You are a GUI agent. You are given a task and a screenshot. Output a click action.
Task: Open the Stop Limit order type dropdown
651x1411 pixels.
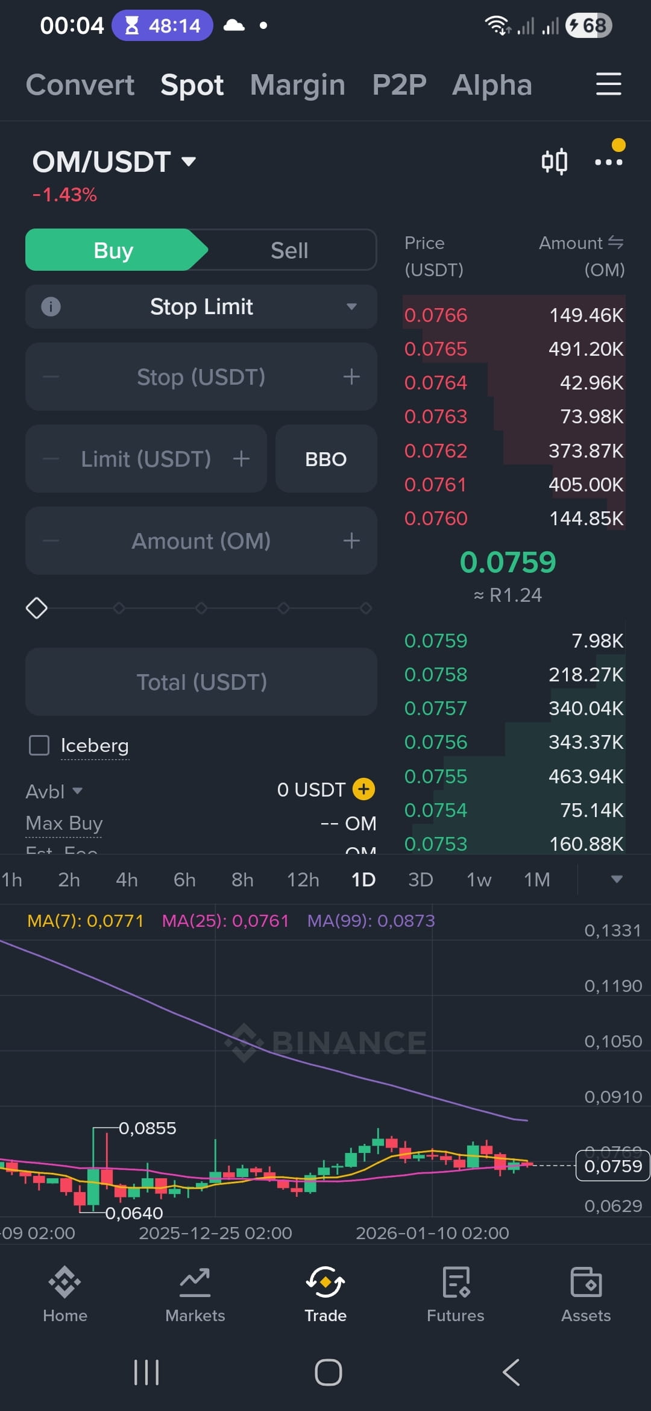(201, 306)
